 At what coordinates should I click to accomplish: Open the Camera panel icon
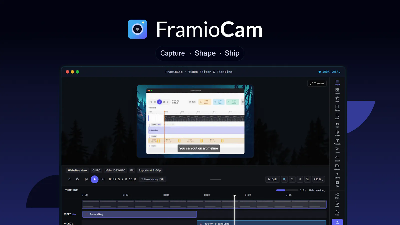[337, 167]
